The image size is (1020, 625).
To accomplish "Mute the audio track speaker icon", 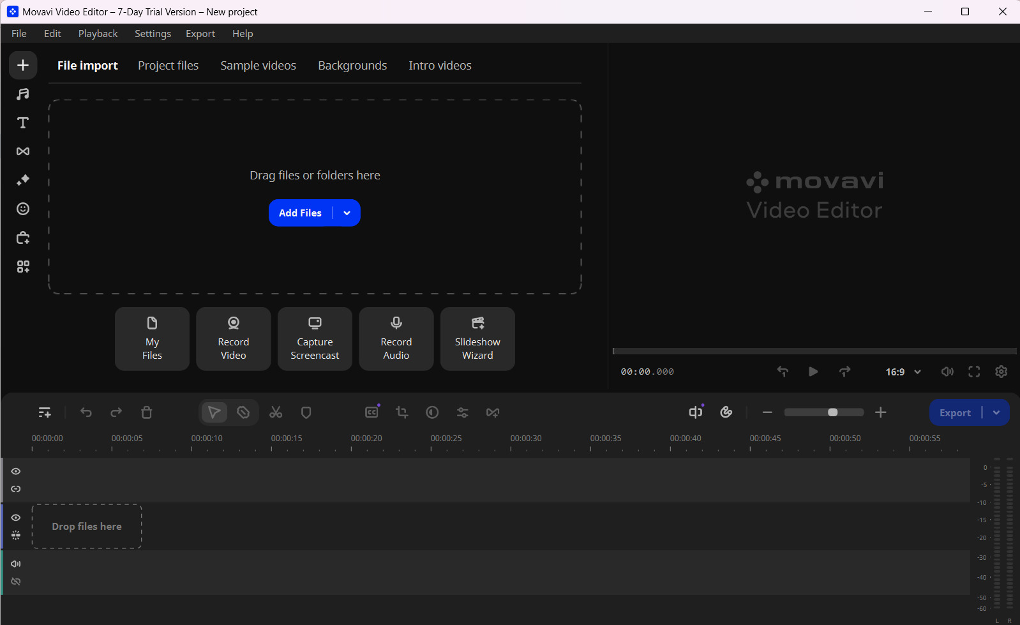I will coord(16,564).
